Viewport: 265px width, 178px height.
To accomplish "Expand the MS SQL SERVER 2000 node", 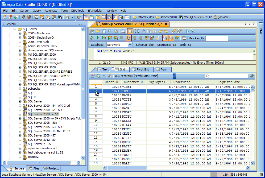I will point(20,55).
